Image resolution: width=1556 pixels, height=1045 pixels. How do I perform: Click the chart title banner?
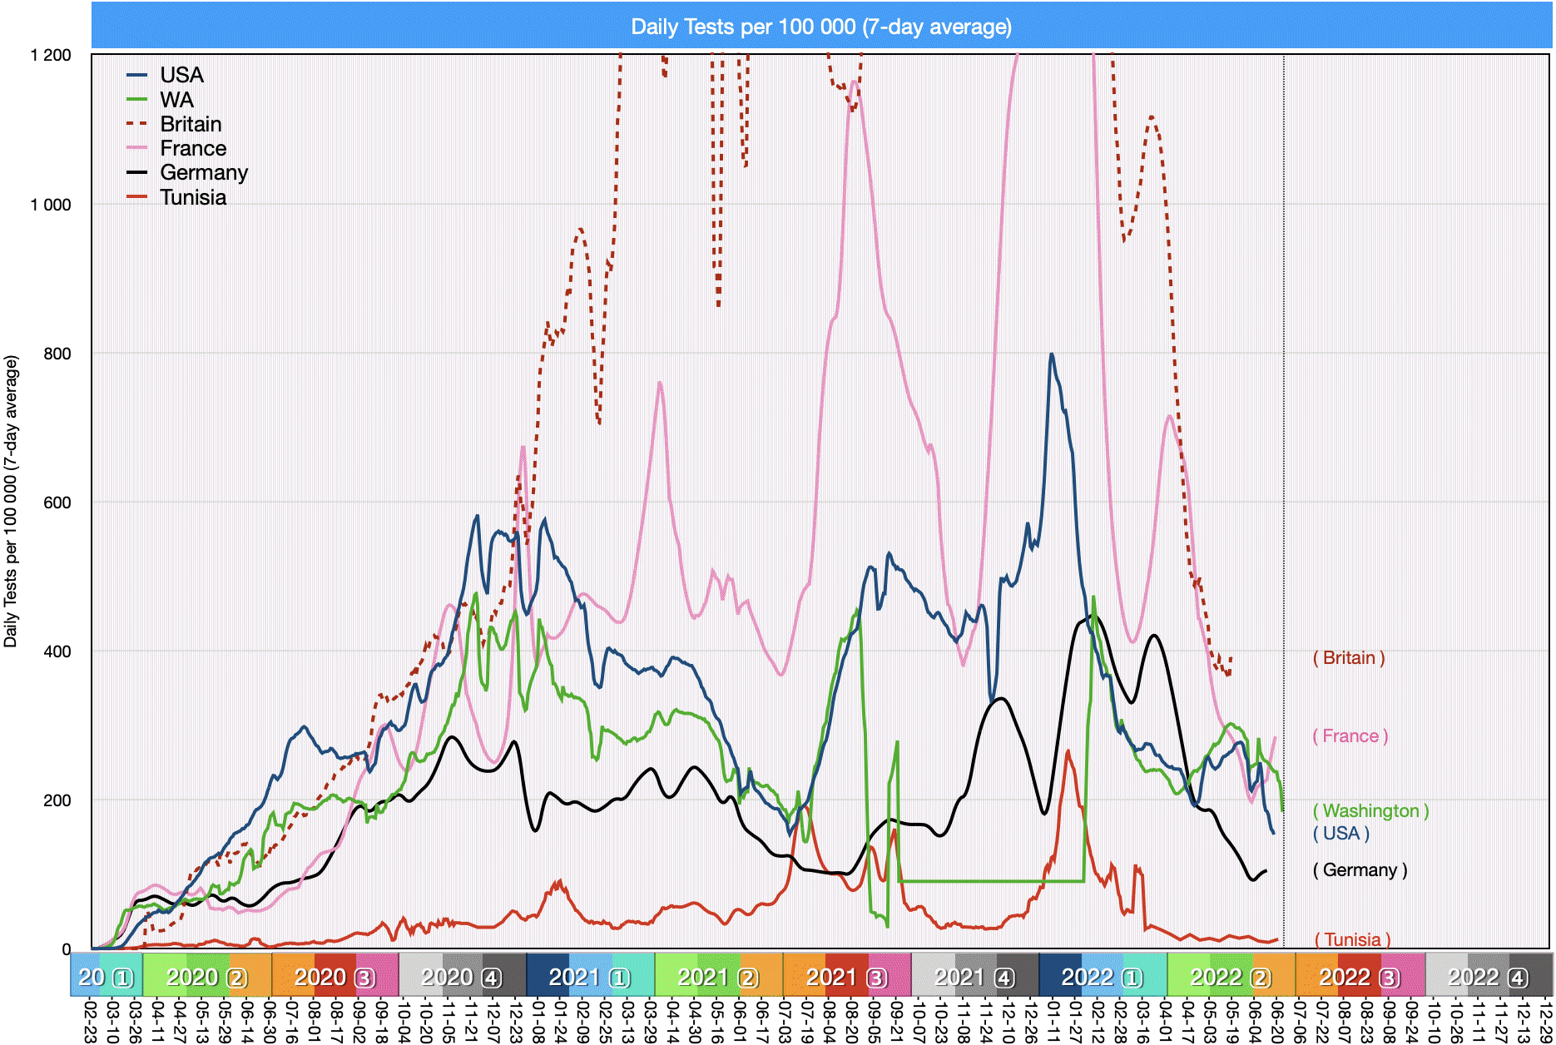pyautogui.click(x=820, y=27)
